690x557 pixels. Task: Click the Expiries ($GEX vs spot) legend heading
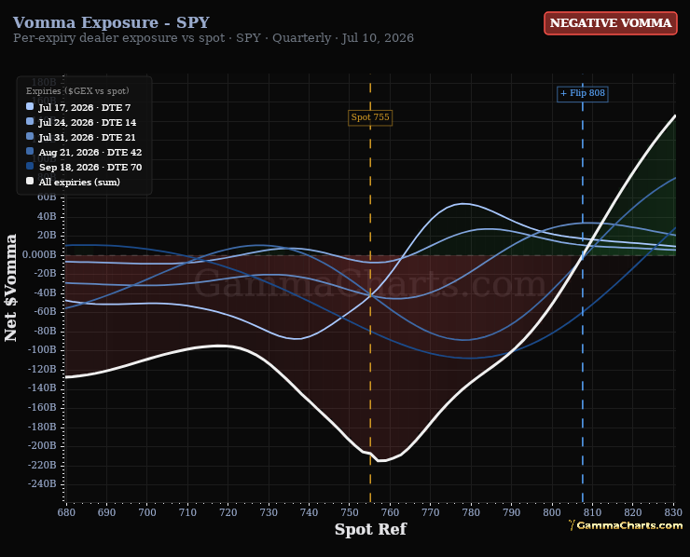77,91
